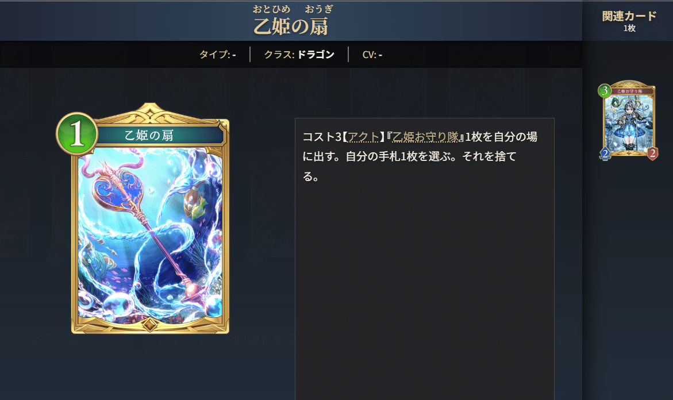Click the タイプ field label
Viewport: 673px width, 400px height.
click(218, 55)
